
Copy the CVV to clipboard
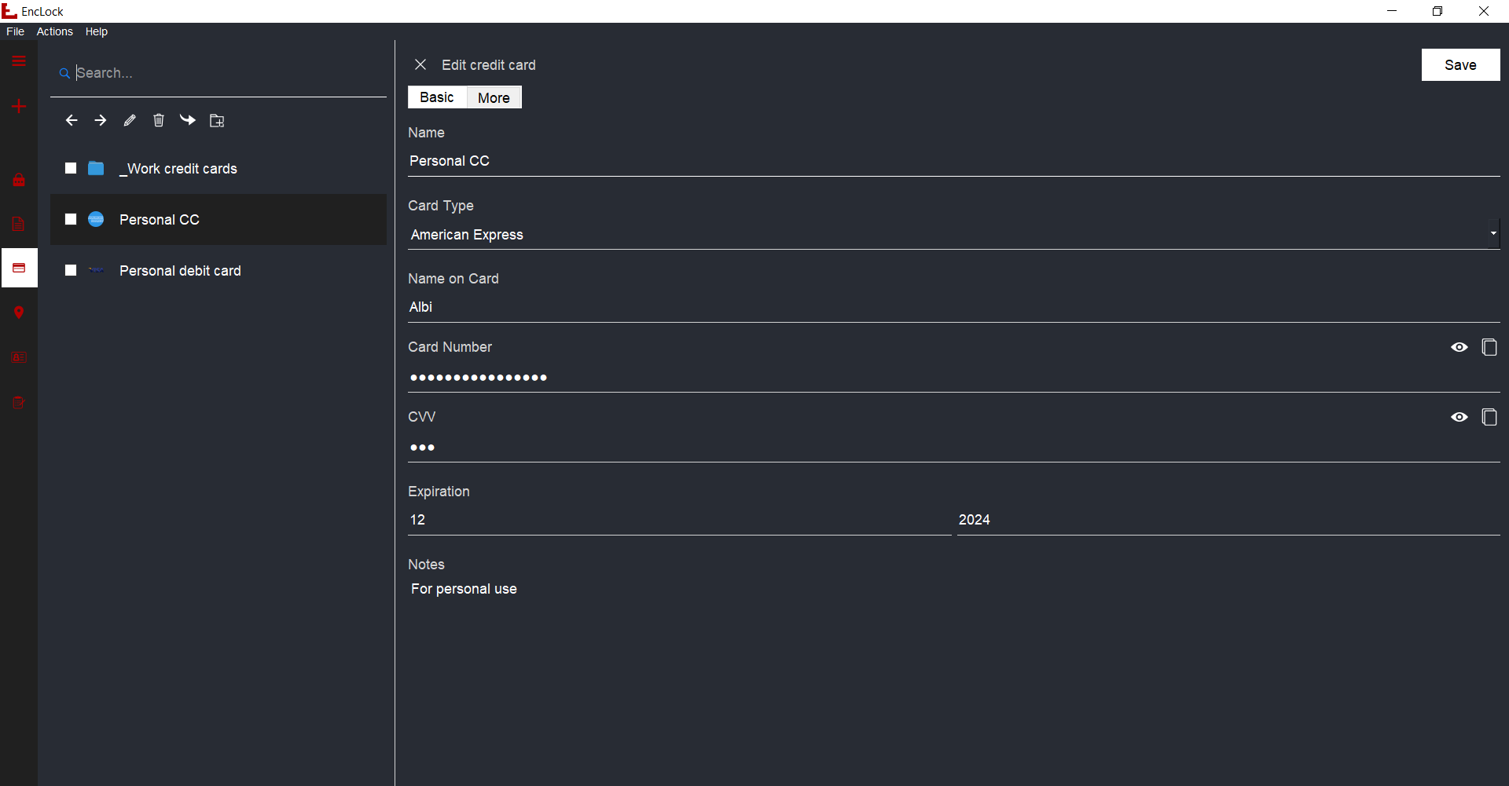coord(1489,417)
